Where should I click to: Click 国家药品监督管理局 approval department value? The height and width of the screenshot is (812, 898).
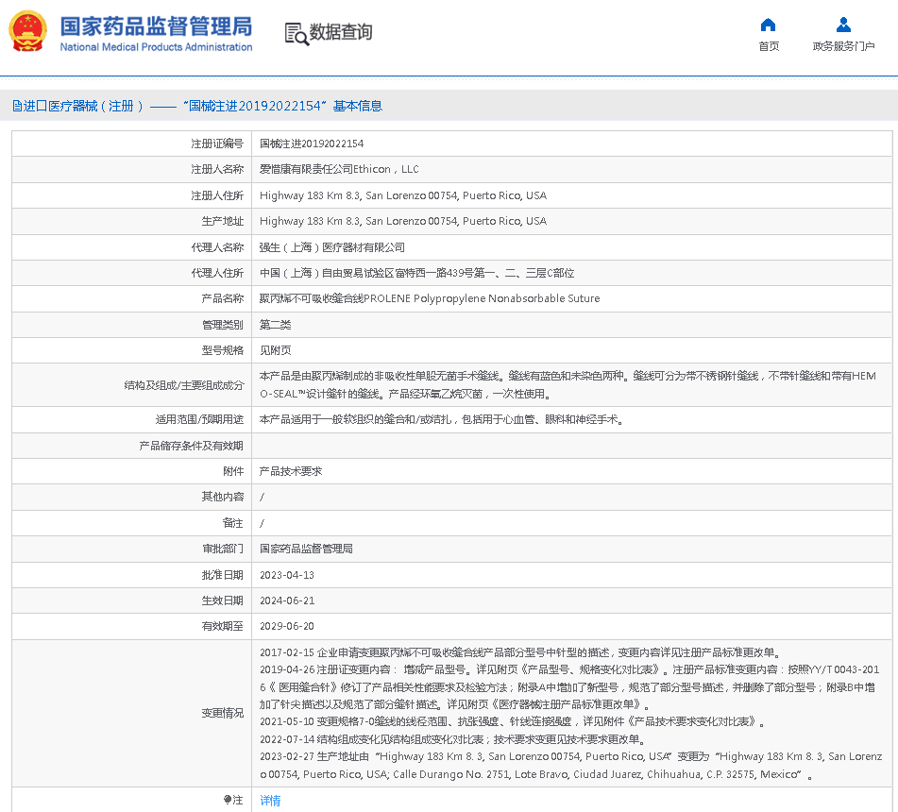click(x=306, y=549)
